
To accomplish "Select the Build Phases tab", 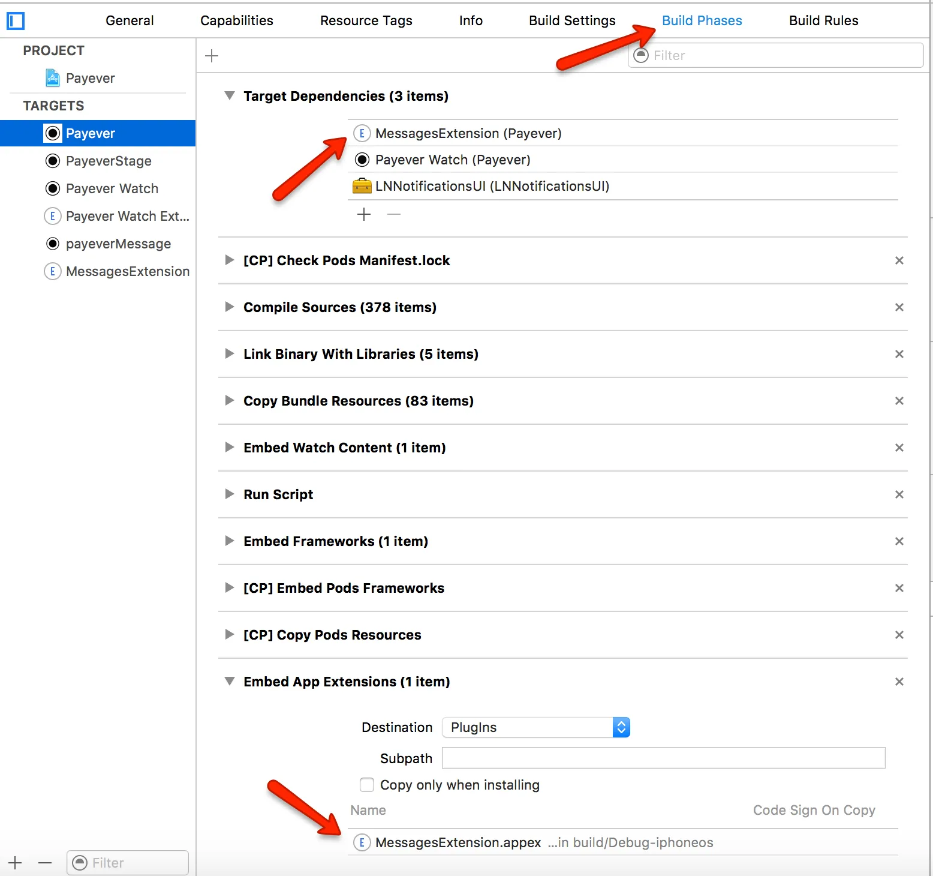I will coord(702,20).
